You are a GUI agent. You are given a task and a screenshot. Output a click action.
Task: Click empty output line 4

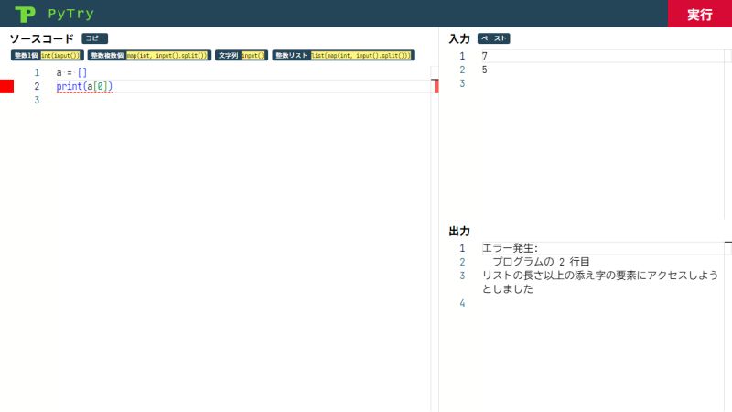[x=602, y=303]
